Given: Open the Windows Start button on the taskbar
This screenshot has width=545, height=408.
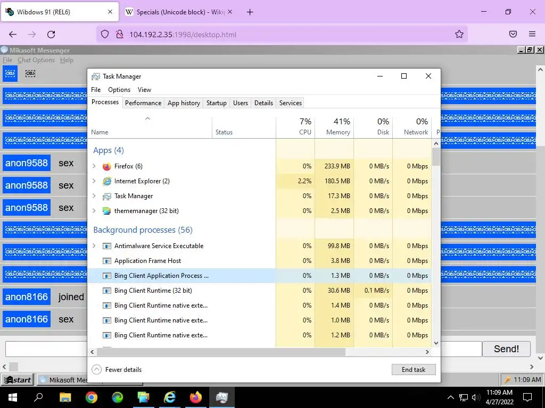Looking at the screenshot, I should (x=13, y=397).
